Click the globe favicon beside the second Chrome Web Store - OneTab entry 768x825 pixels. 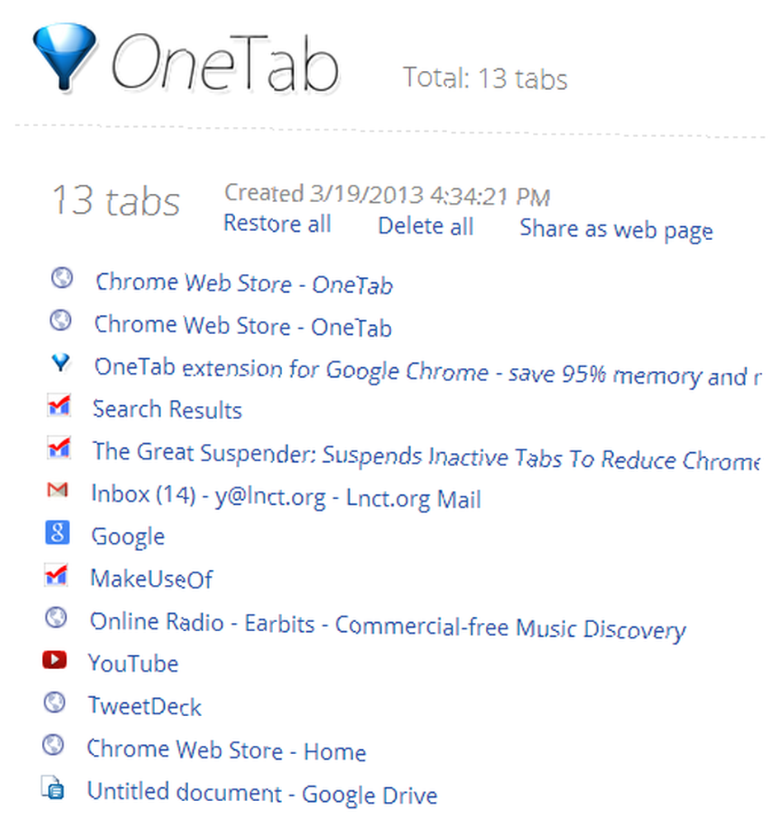pos(61,320)
